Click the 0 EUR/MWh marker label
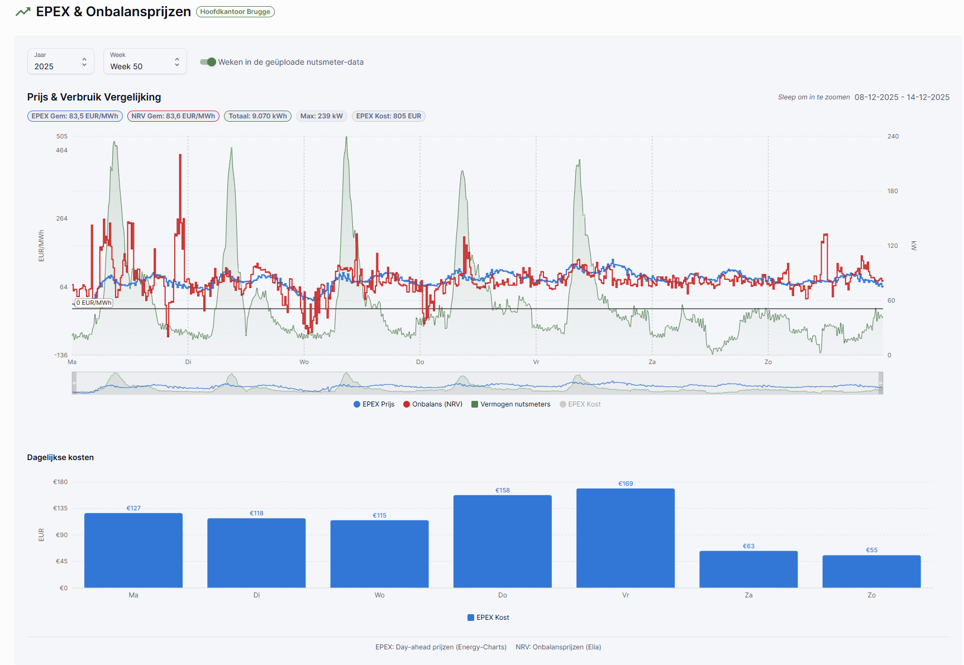 click(x=94, y=303)
